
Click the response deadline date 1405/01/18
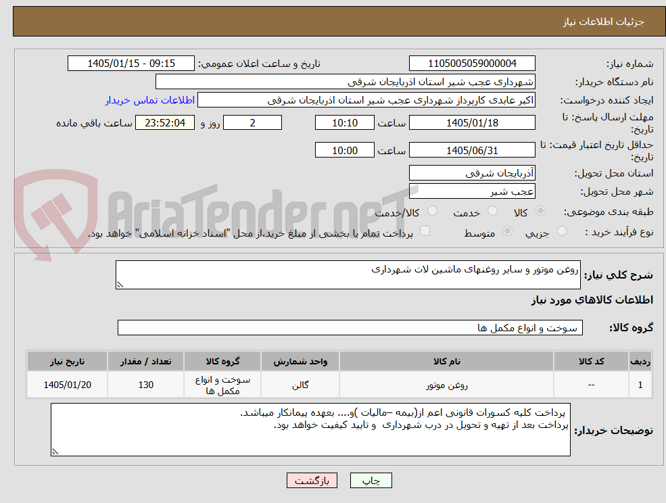(472, 123)
